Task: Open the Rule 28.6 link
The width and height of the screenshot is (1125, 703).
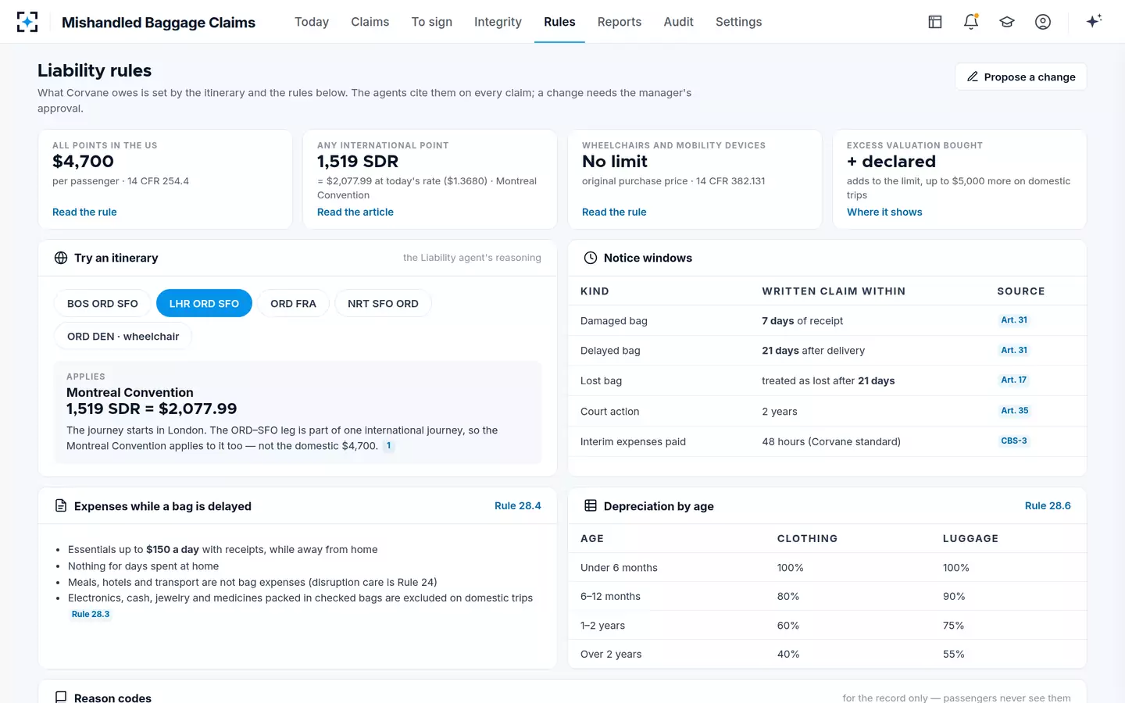Action: pyautogui.click(x=1048, y=506)
